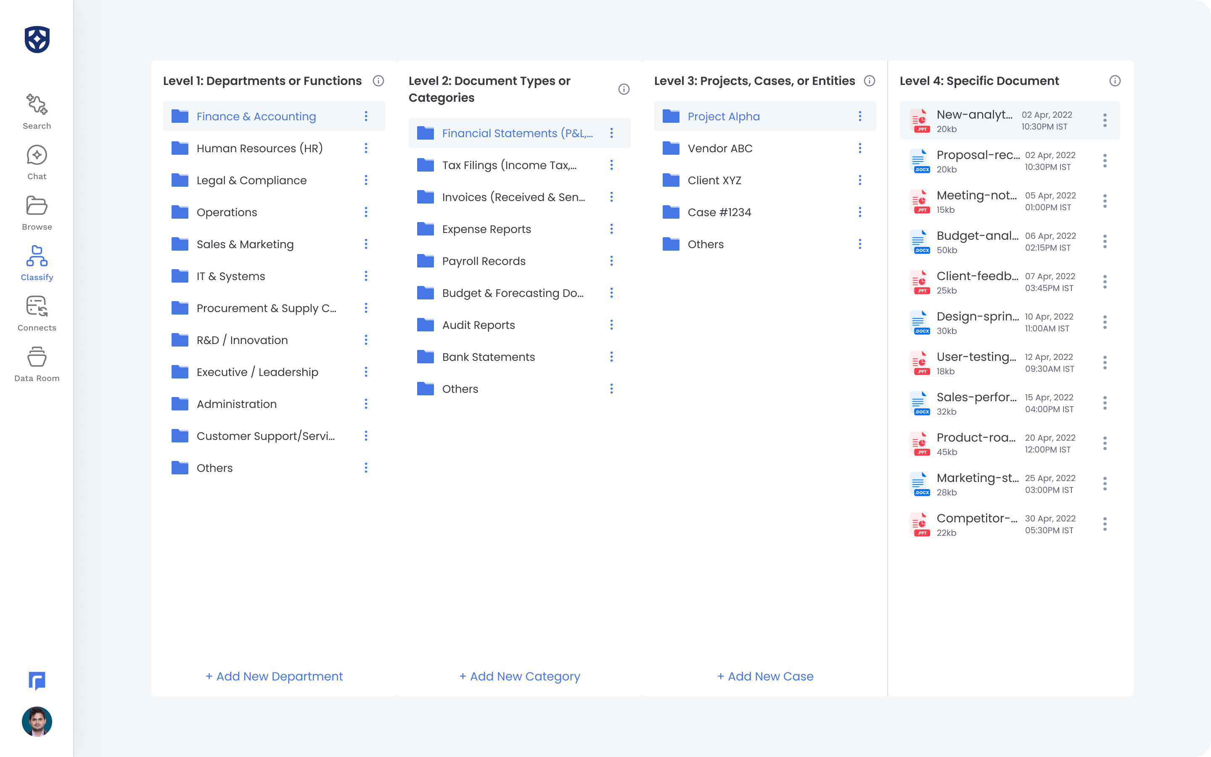Select the Human Resources (HR) folder

(274, 148)
